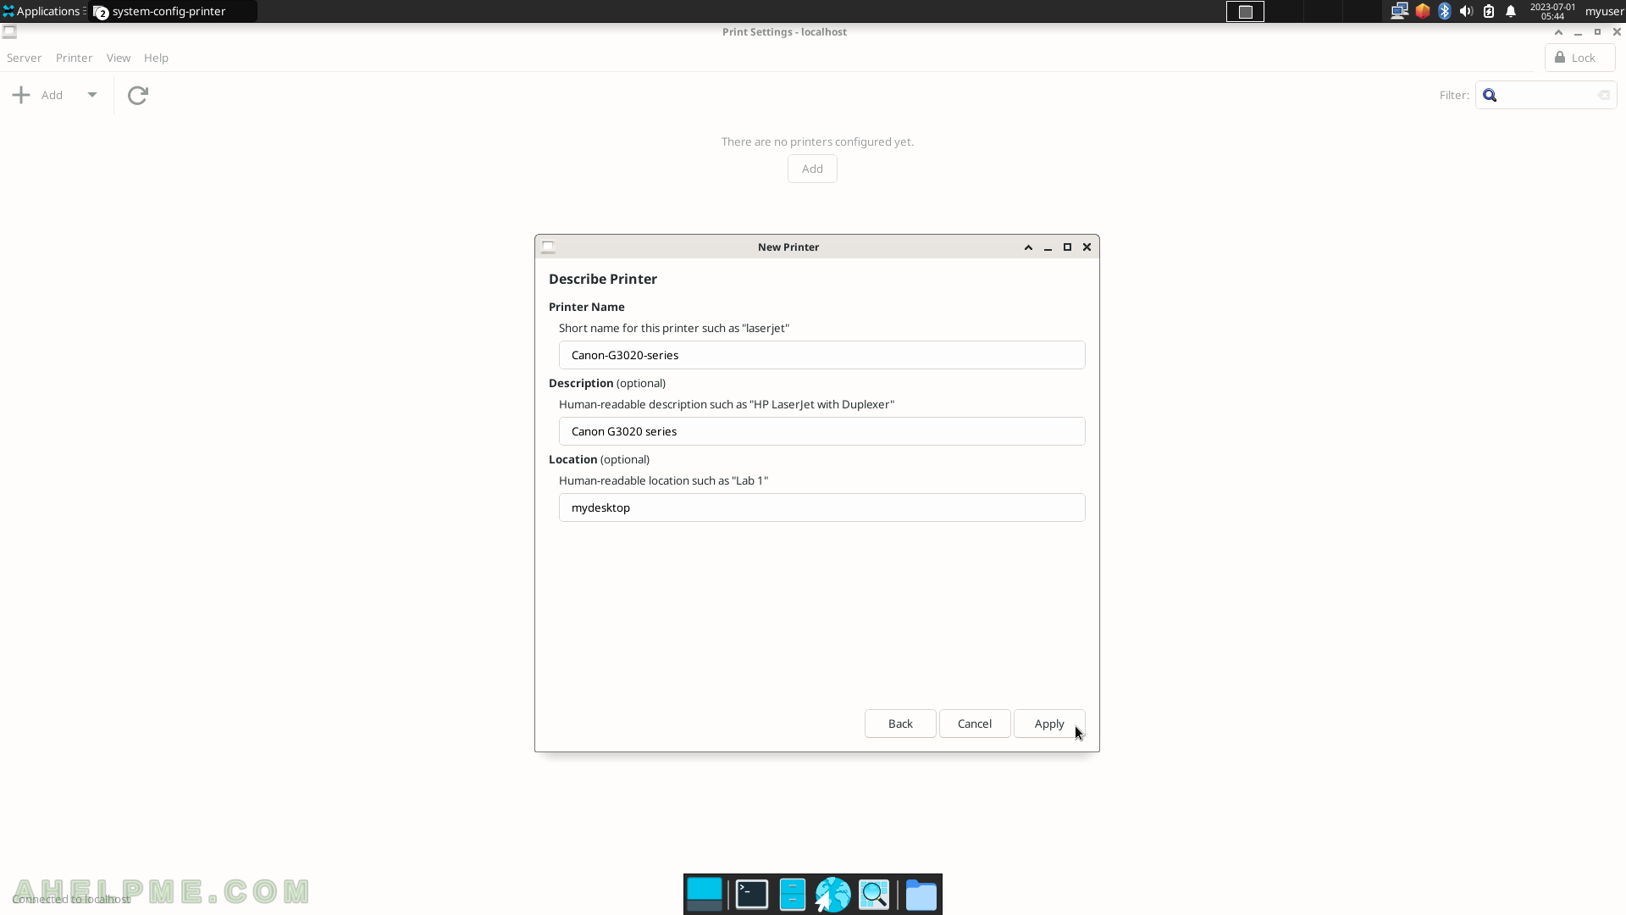Open the network connections tray icon
This screenshot has width=1626, height=915.
(x=1400, y=11)
